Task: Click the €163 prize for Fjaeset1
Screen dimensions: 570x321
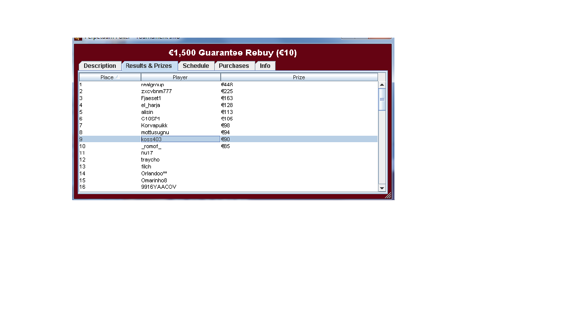Action: click(227, 98)
